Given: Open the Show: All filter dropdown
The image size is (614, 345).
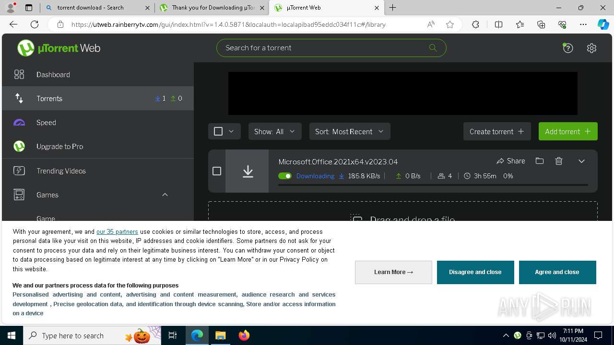Looking at the screenshot, I should pyautogui.click(x=275, y=131).
